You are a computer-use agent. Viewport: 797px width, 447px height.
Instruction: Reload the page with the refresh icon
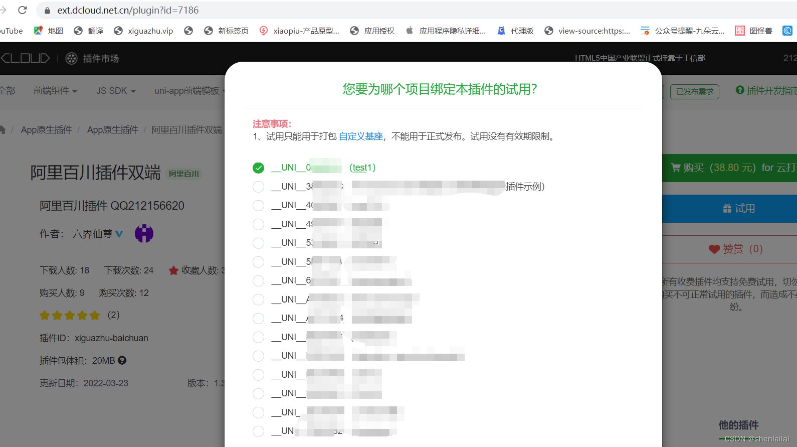[23, 10]
